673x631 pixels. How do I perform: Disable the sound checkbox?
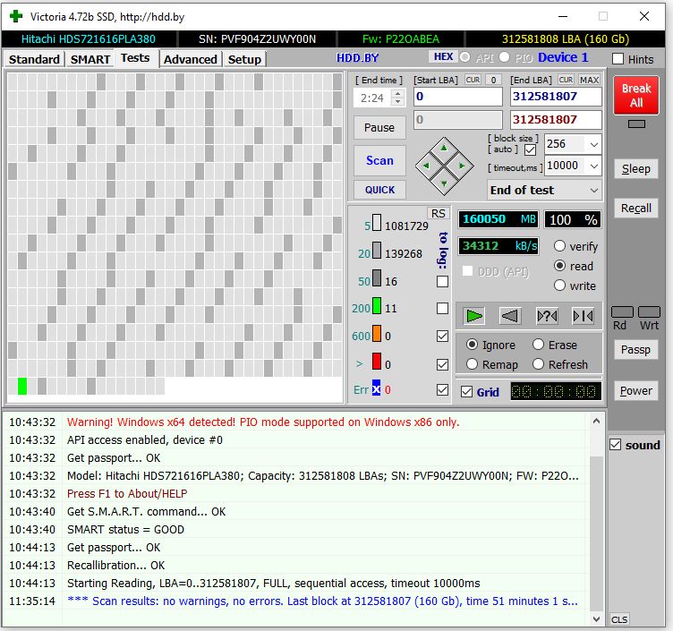tap(615, 445)
